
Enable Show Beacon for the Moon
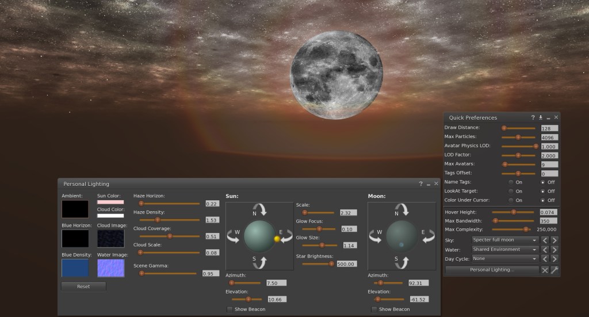pos(374,310)
